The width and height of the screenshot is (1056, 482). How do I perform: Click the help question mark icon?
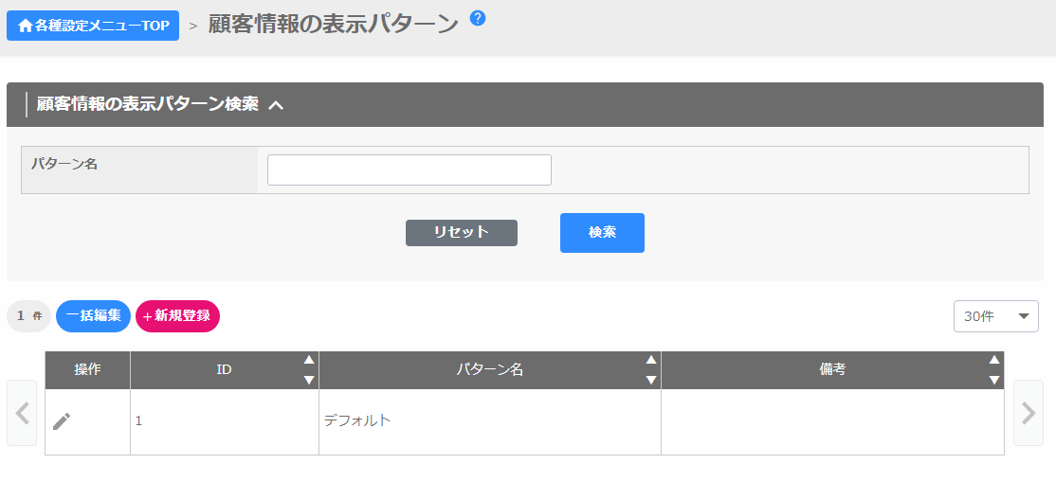(x=478, y=18)
